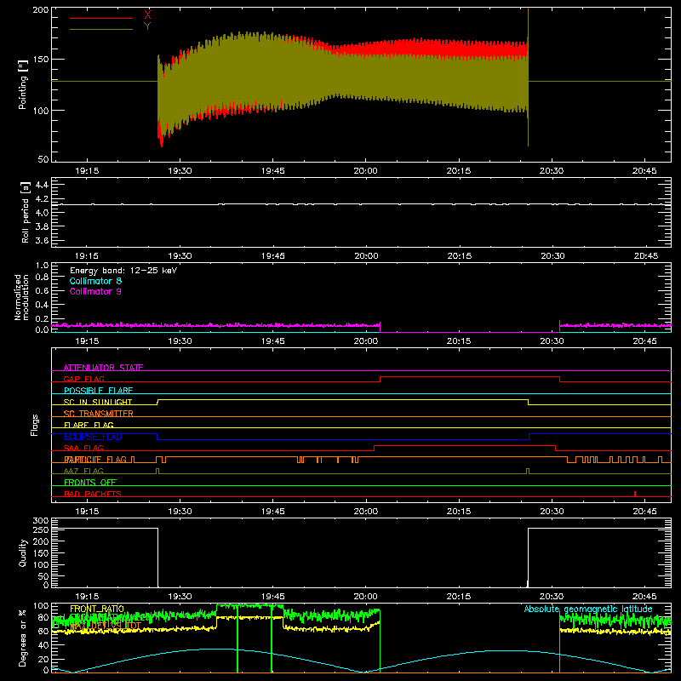681x681 pixels.
Task: Click the 4.4 value on Roll period axis
Action: pyautogui.click(x=42, y=185)
